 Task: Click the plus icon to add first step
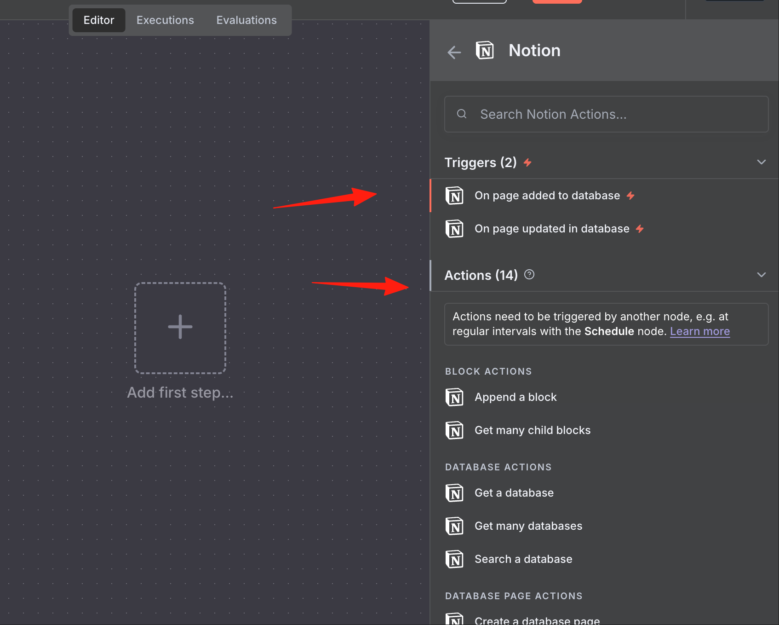(180, 328)
